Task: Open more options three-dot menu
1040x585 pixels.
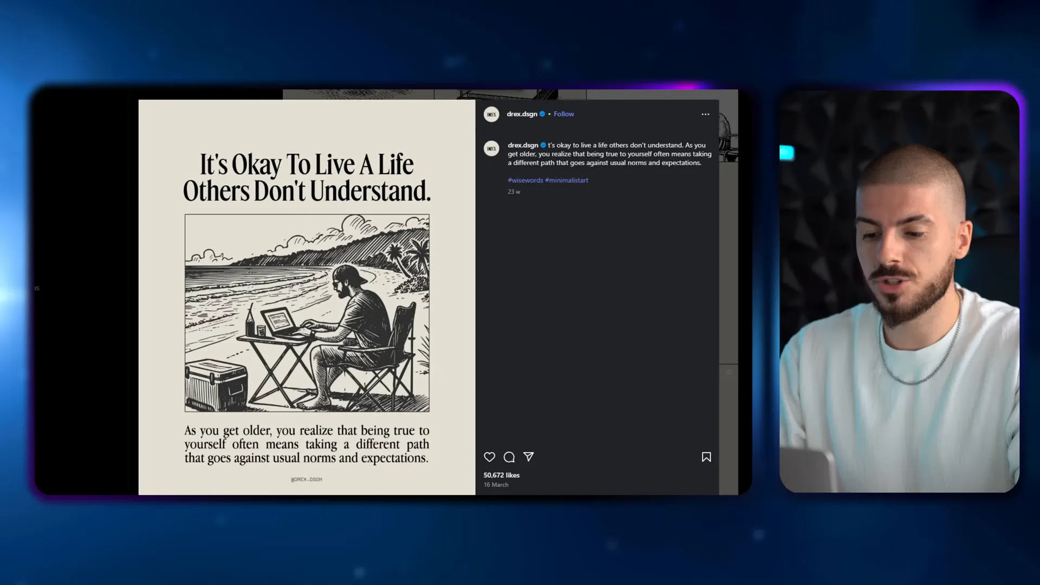Action: coord(705,114)
